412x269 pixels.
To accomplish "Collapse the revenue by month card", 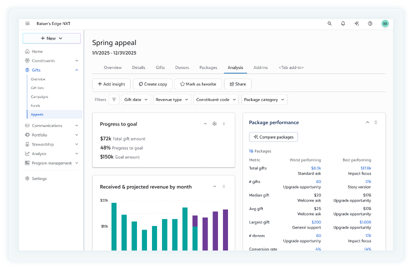I will coord(214,186).
